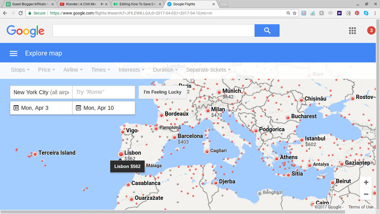Click the Bucharest marker dot
This screenshot has height=214, width=380.
tap(288, 118)
